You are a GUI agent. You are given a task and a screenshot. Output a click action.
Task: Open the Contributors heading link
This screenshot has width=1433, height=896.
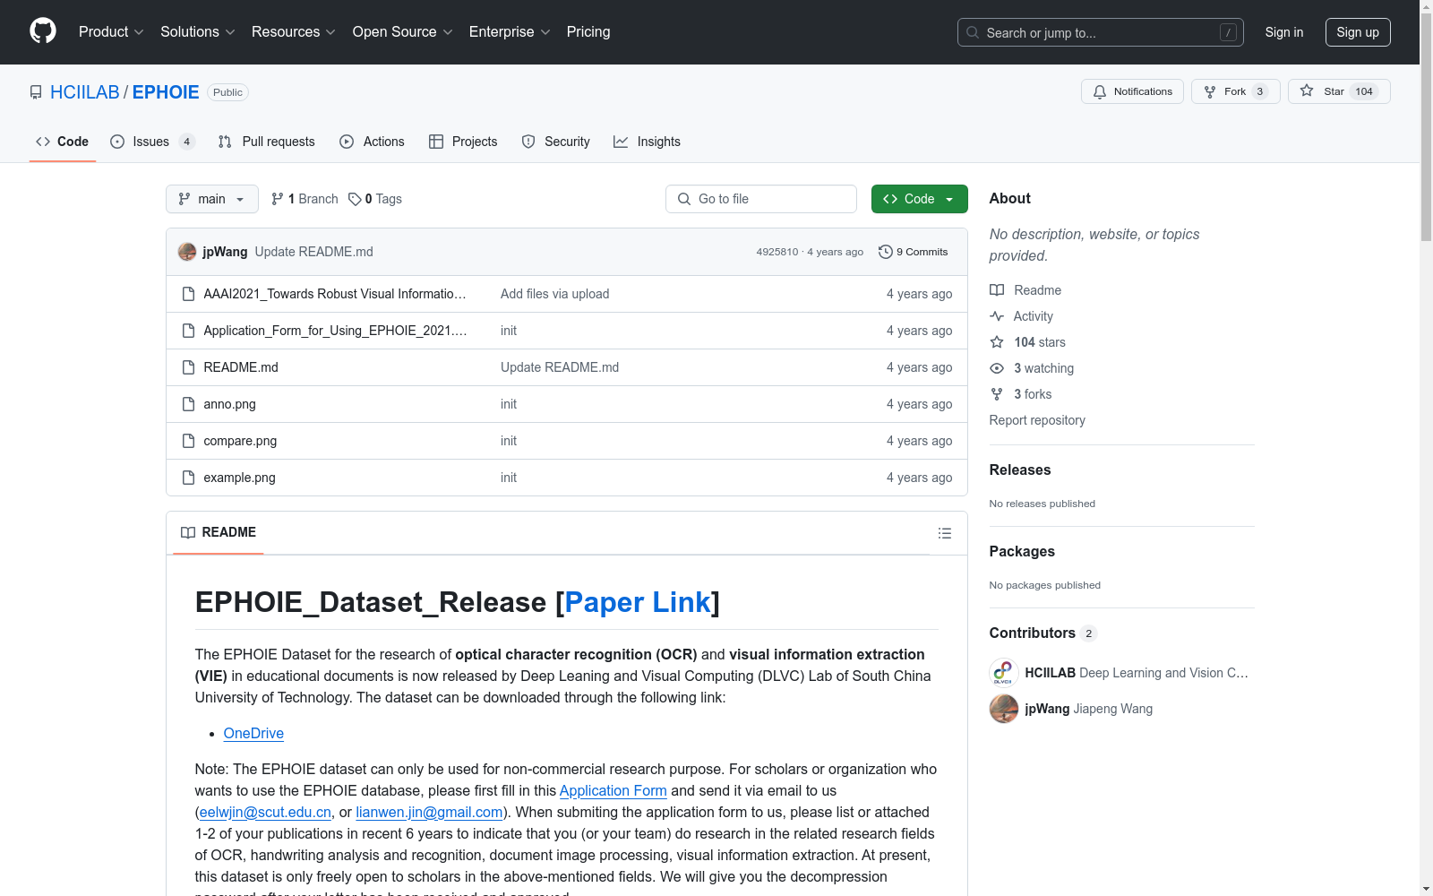pos(1043,633)
